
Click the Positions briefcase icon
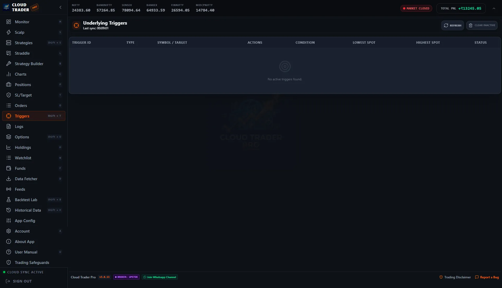9,84
